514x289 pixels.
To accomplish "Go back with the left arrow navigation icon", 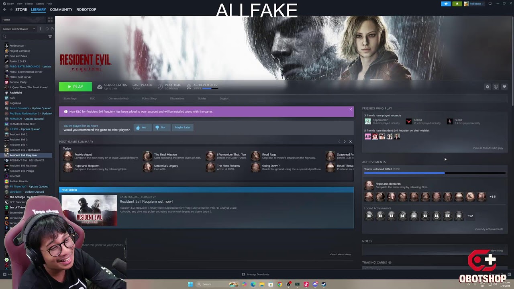I will [x=5, y=9].
